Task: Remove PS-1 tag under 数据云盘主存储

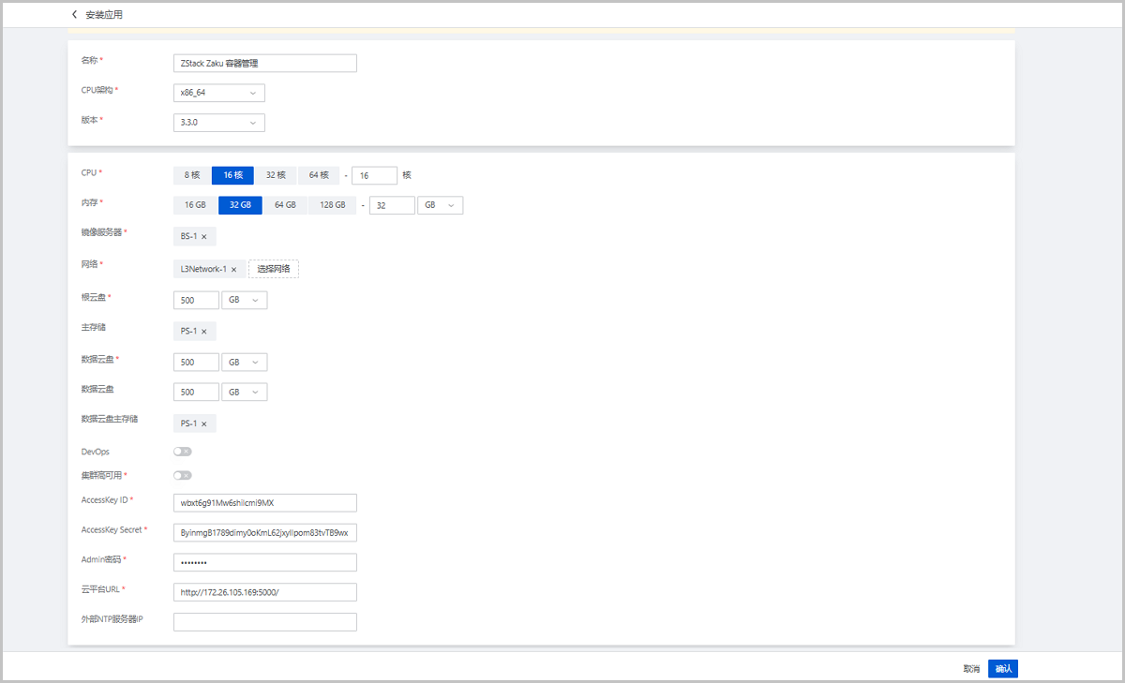Action: [203, 423]
